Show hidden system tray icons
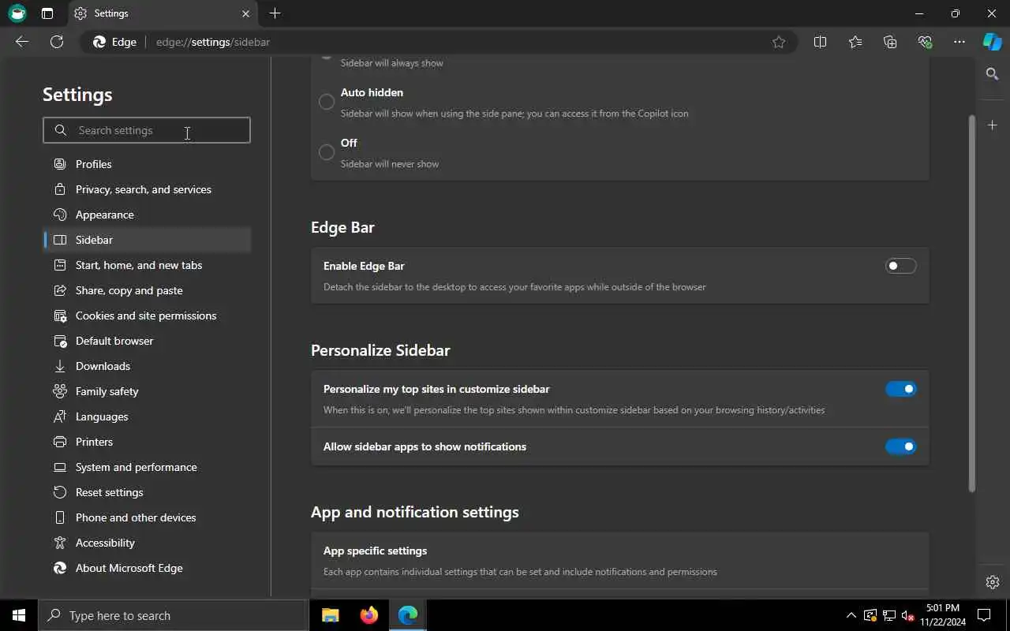This screenshot has width=1010, height=631. [x=851, y=615]
